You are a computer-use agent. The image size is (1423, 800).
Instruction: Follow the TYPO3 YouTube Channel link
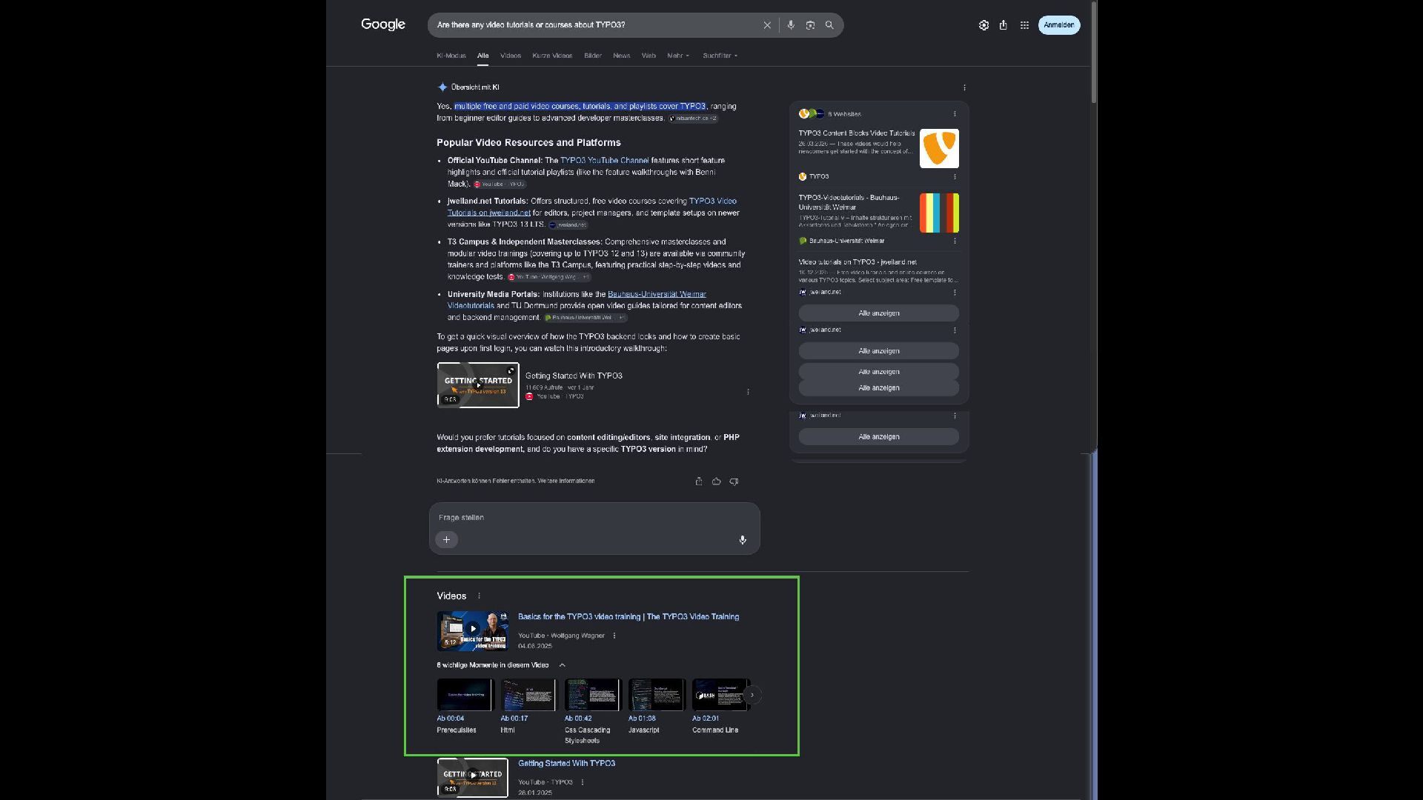pos(605,161)
